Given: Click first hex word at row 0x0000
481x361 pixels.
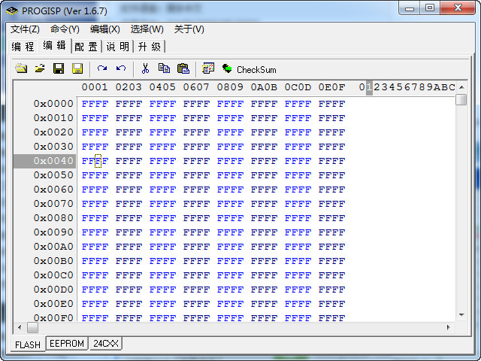Looking at the screenshot, I should click(x=95, y=104).
